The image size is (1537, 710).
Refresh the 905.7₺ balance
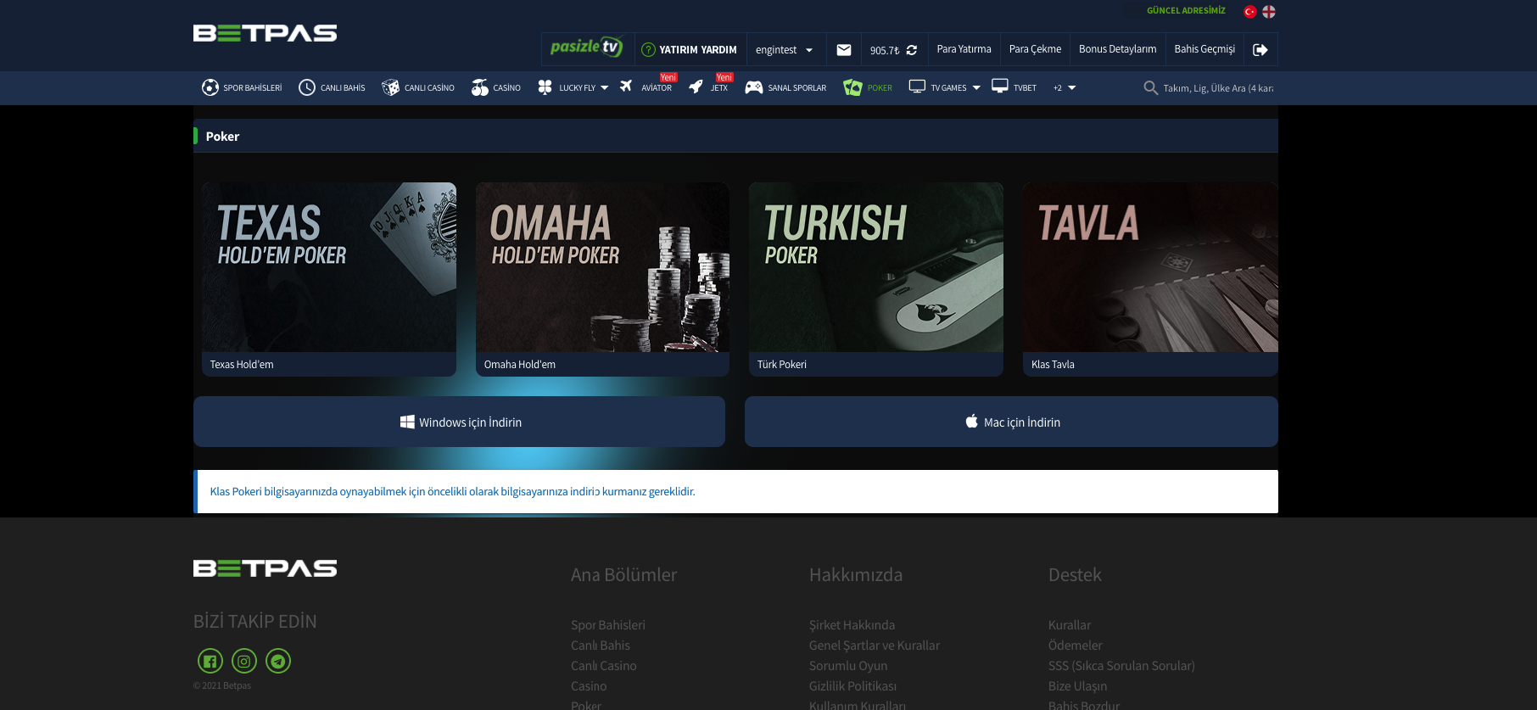pyautogui.click(x=912, y=50)
